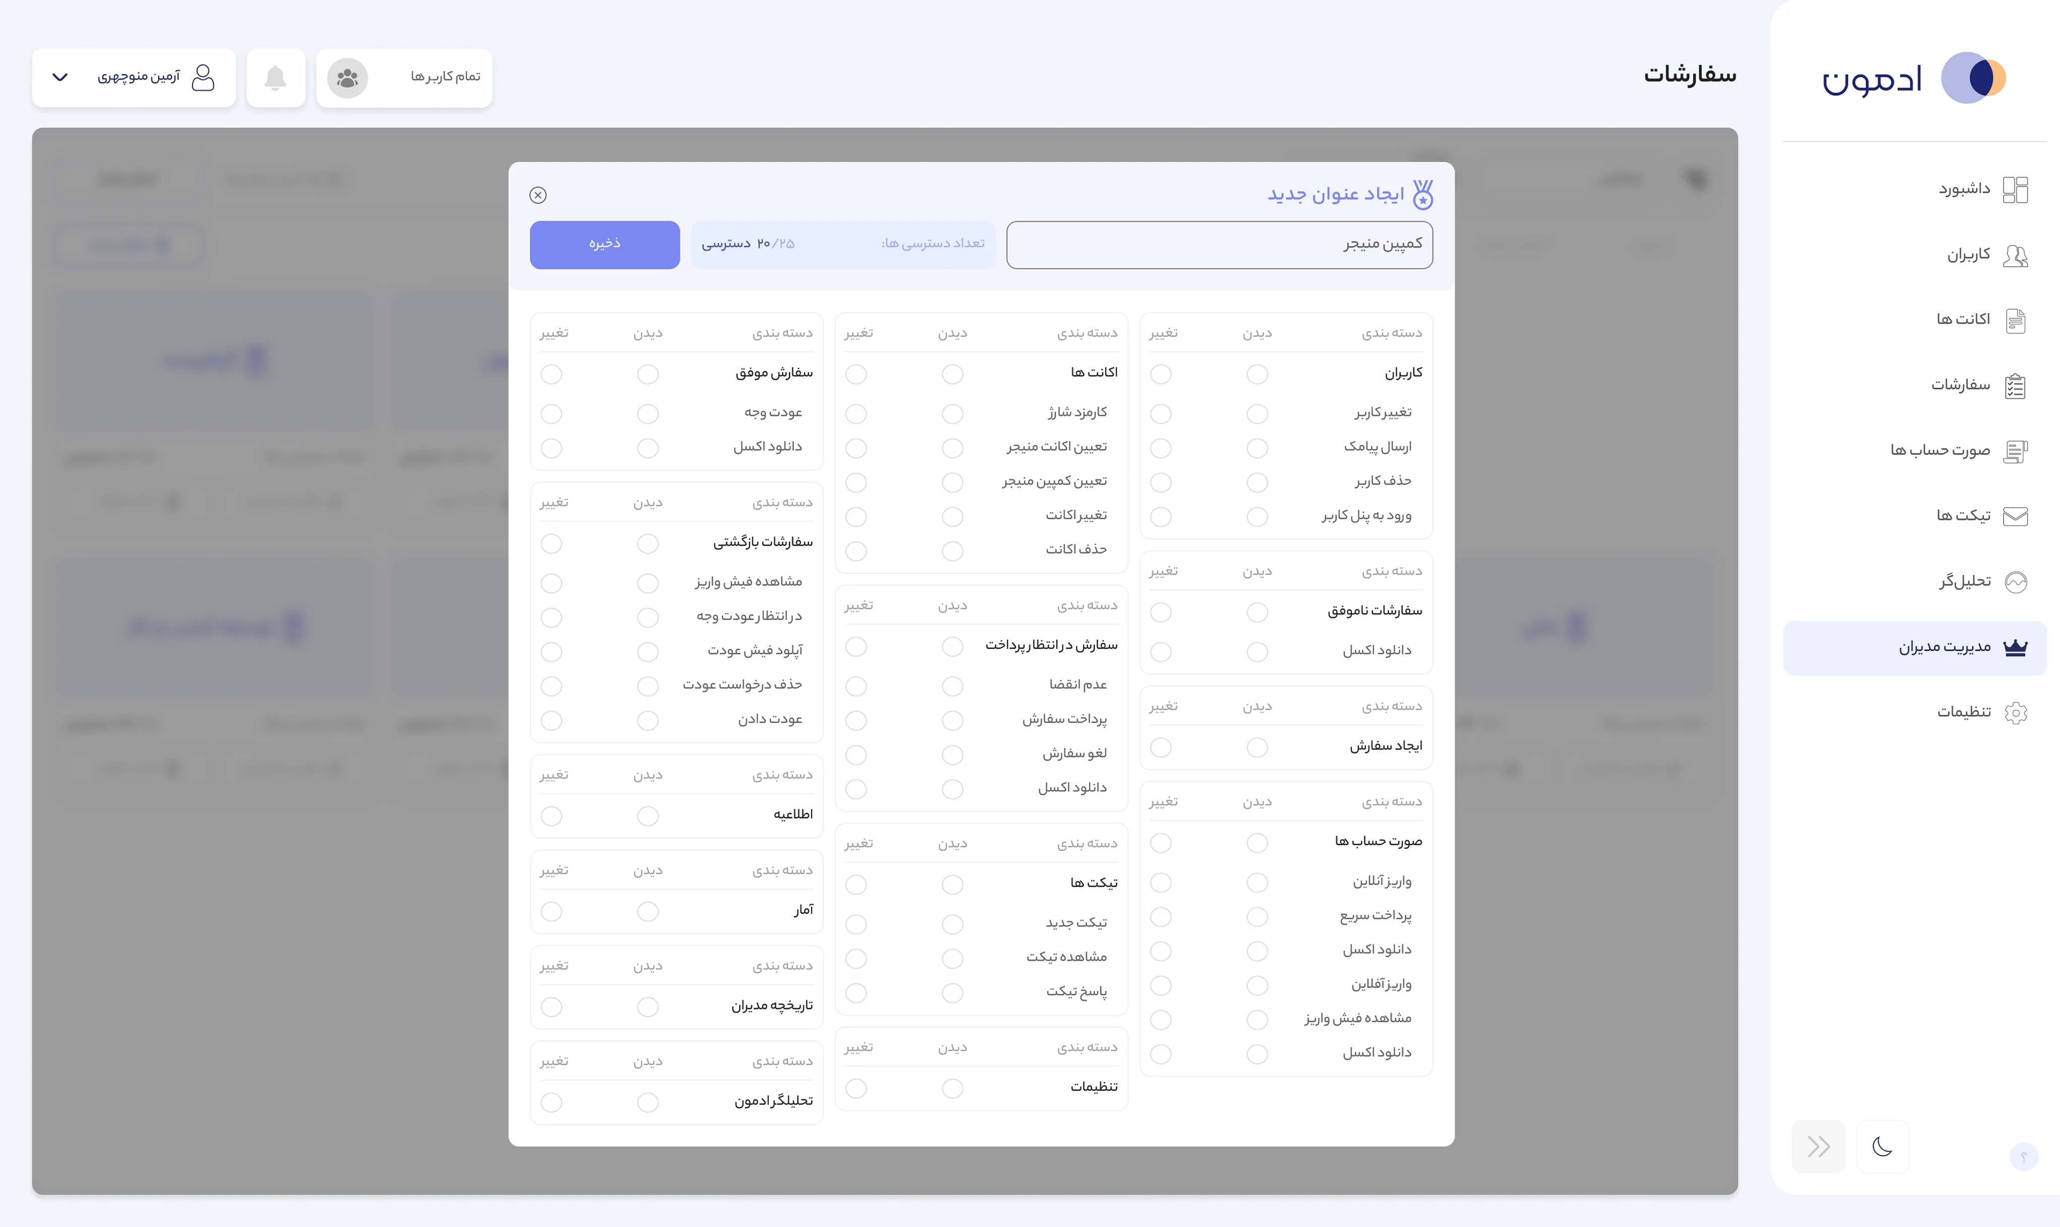Click the تحلیل گر analytics icon
This screenshot has height=1227, width=2060.
(2015, 581)
